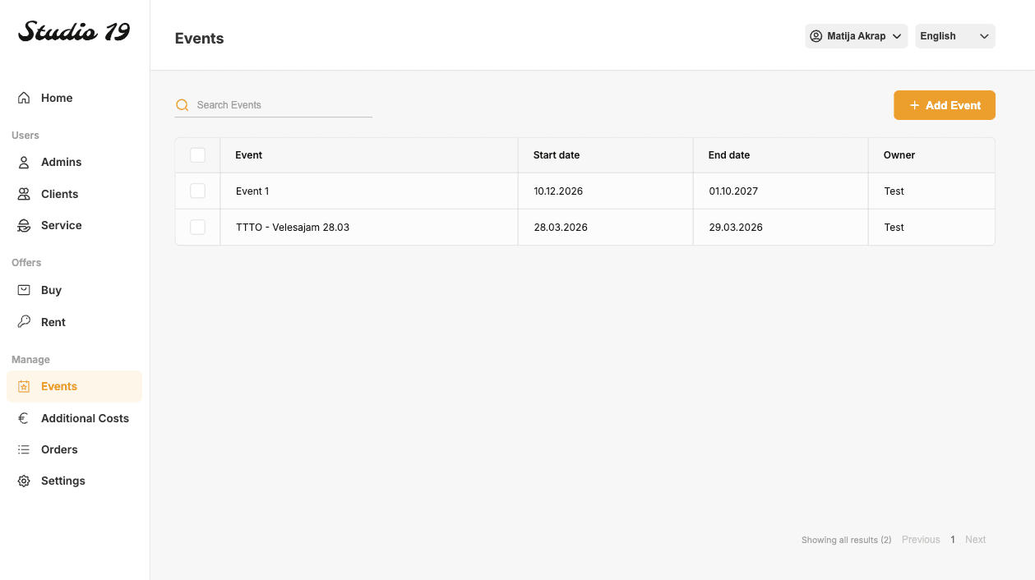Open Clients via its people icon

(24, 193)
